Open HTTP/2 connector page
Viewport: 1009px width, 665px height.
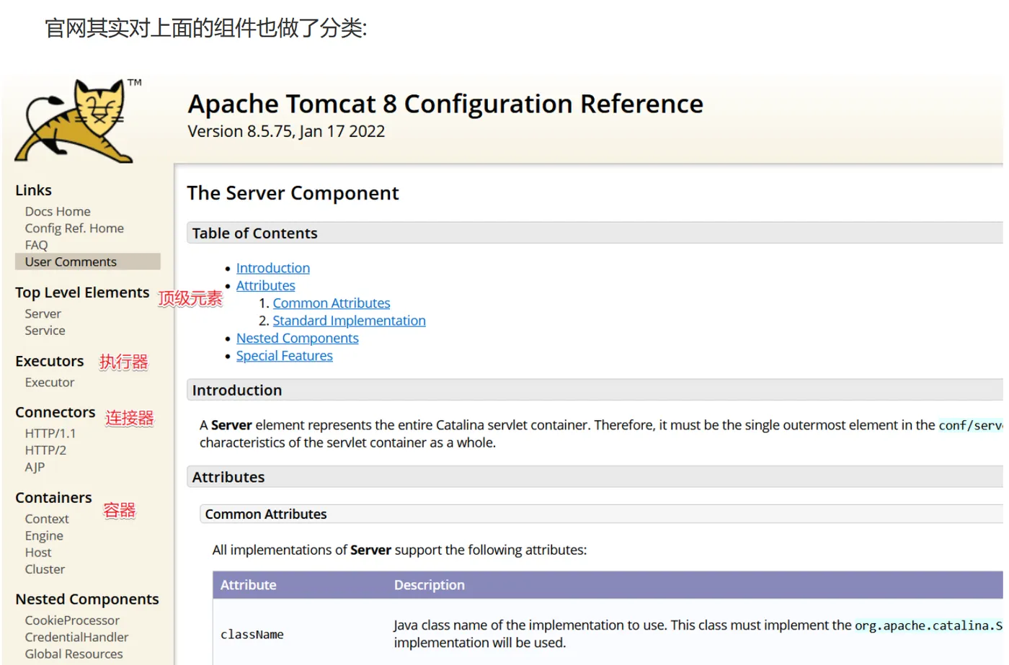pyautogui.click(x=45, y=450)
